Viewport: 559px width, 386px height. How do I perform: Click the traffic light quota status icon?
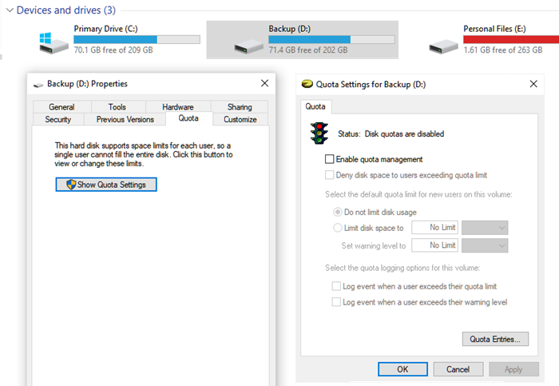319,133
